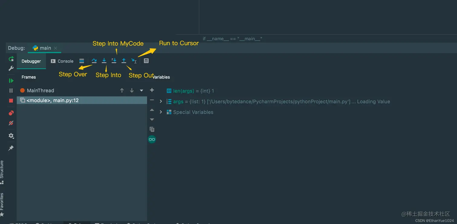Duplicate the selected watch

(x=152, y=129)
